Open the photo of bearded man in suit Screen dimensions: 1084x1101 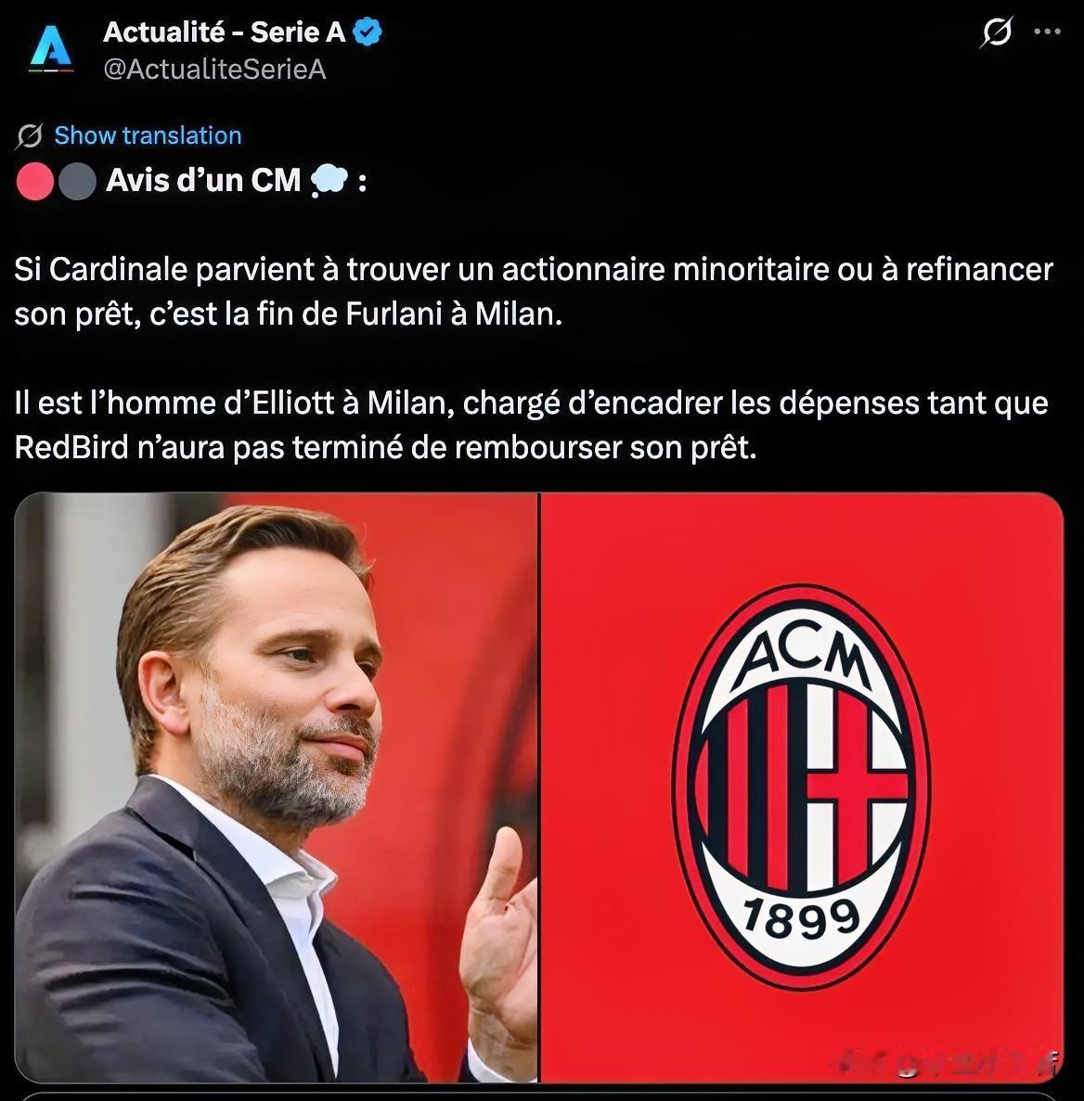[276, 787]
